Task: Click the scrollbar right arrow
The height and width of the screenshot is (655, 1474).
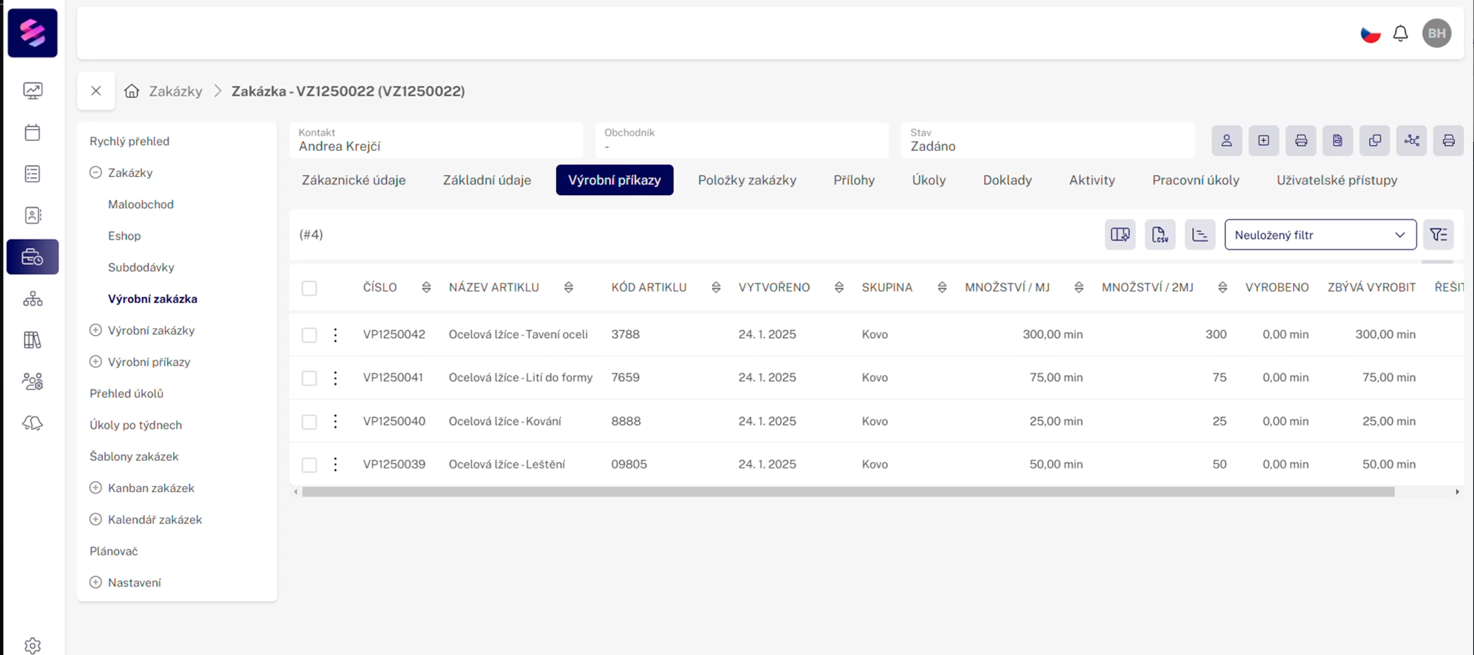Action: (x=1457, y=492)
